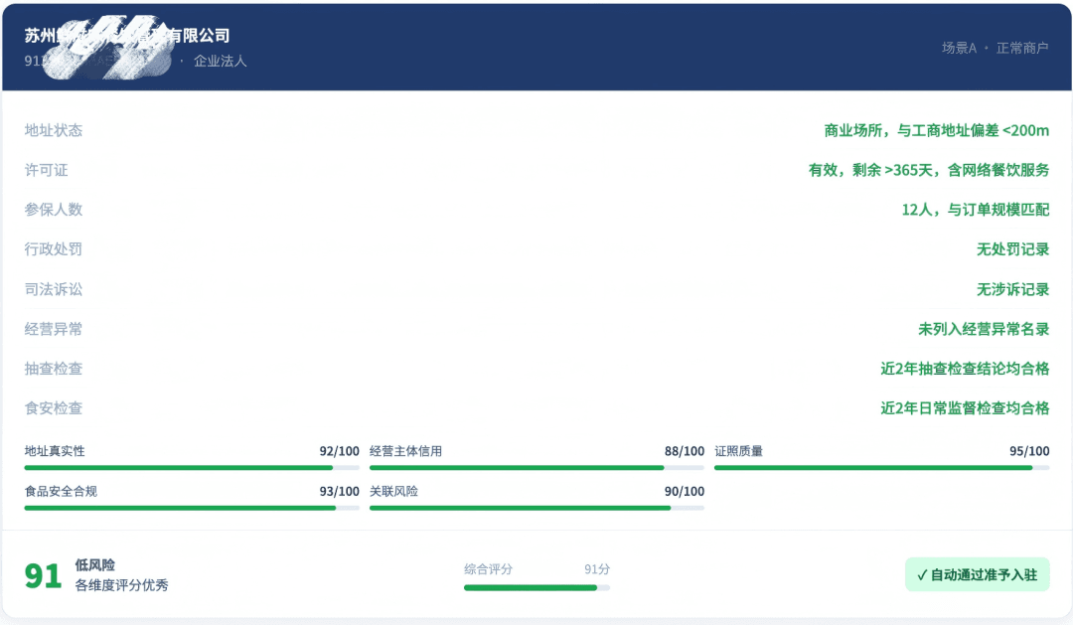This screenshot has width=1073, height=625.
Task: Click the 无涉诉记录 value
Action: (x=1012, y=289)
